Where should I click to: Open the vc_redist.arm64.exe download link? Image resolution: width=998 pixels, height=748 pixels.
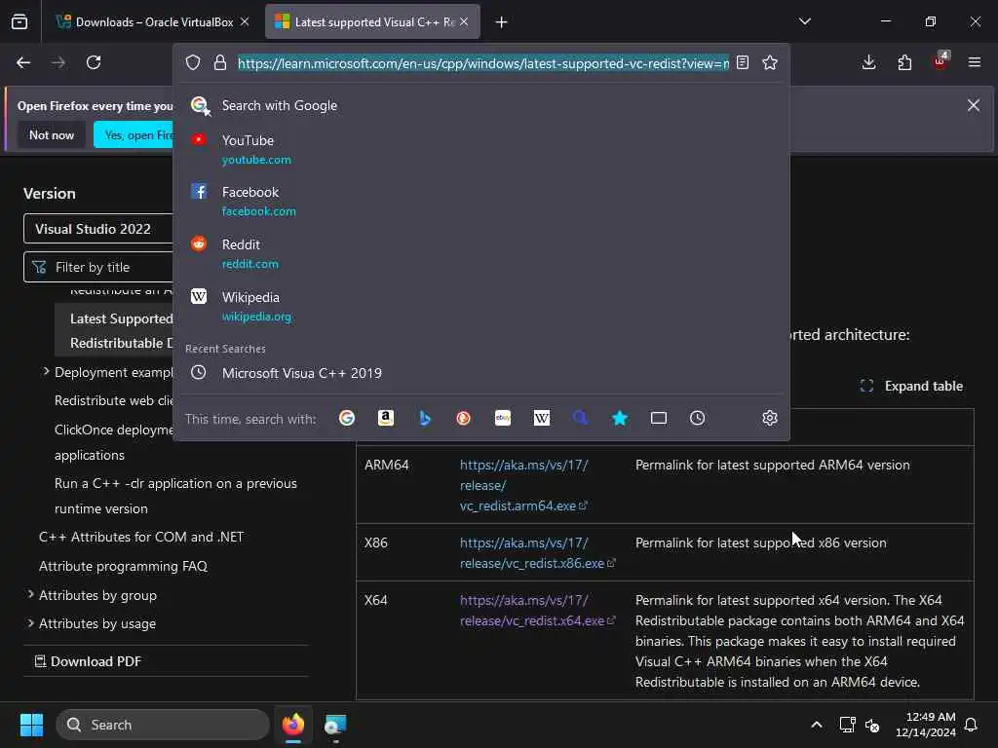(523, 485)
